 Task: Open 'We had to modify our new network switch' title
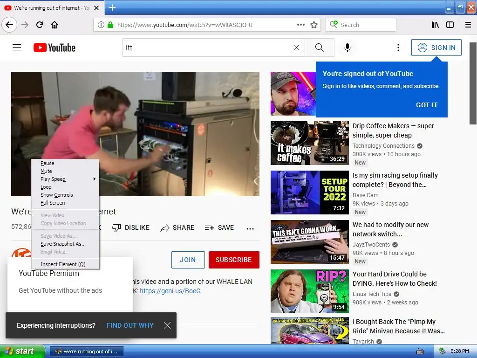390,229
